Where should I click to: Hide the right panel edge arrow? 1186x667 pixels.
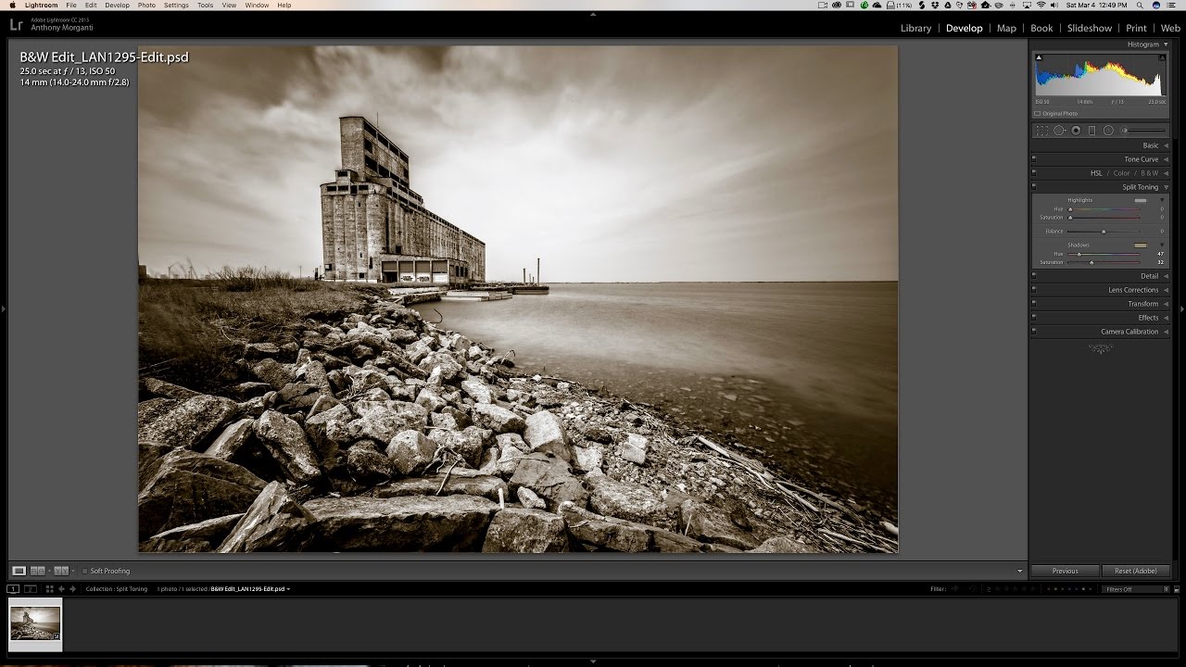[x=1181, y=308]
